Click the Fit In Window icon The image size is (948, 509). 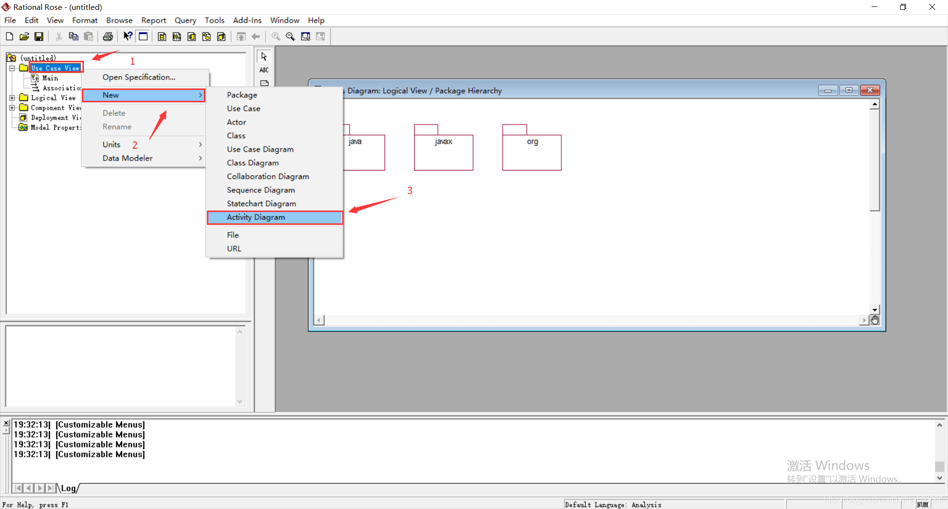[306, 37]
